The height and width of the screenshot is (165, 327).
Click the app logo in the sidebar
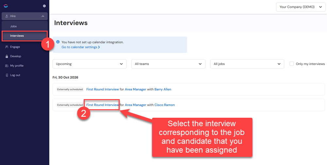[6, 6]
